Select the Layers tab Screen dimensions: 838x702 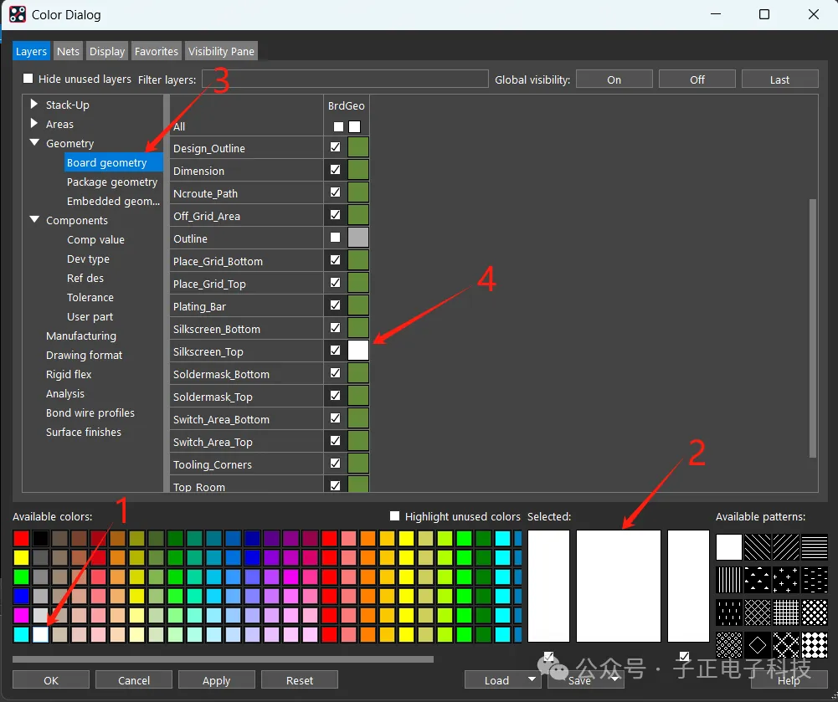tap(31, 51)
